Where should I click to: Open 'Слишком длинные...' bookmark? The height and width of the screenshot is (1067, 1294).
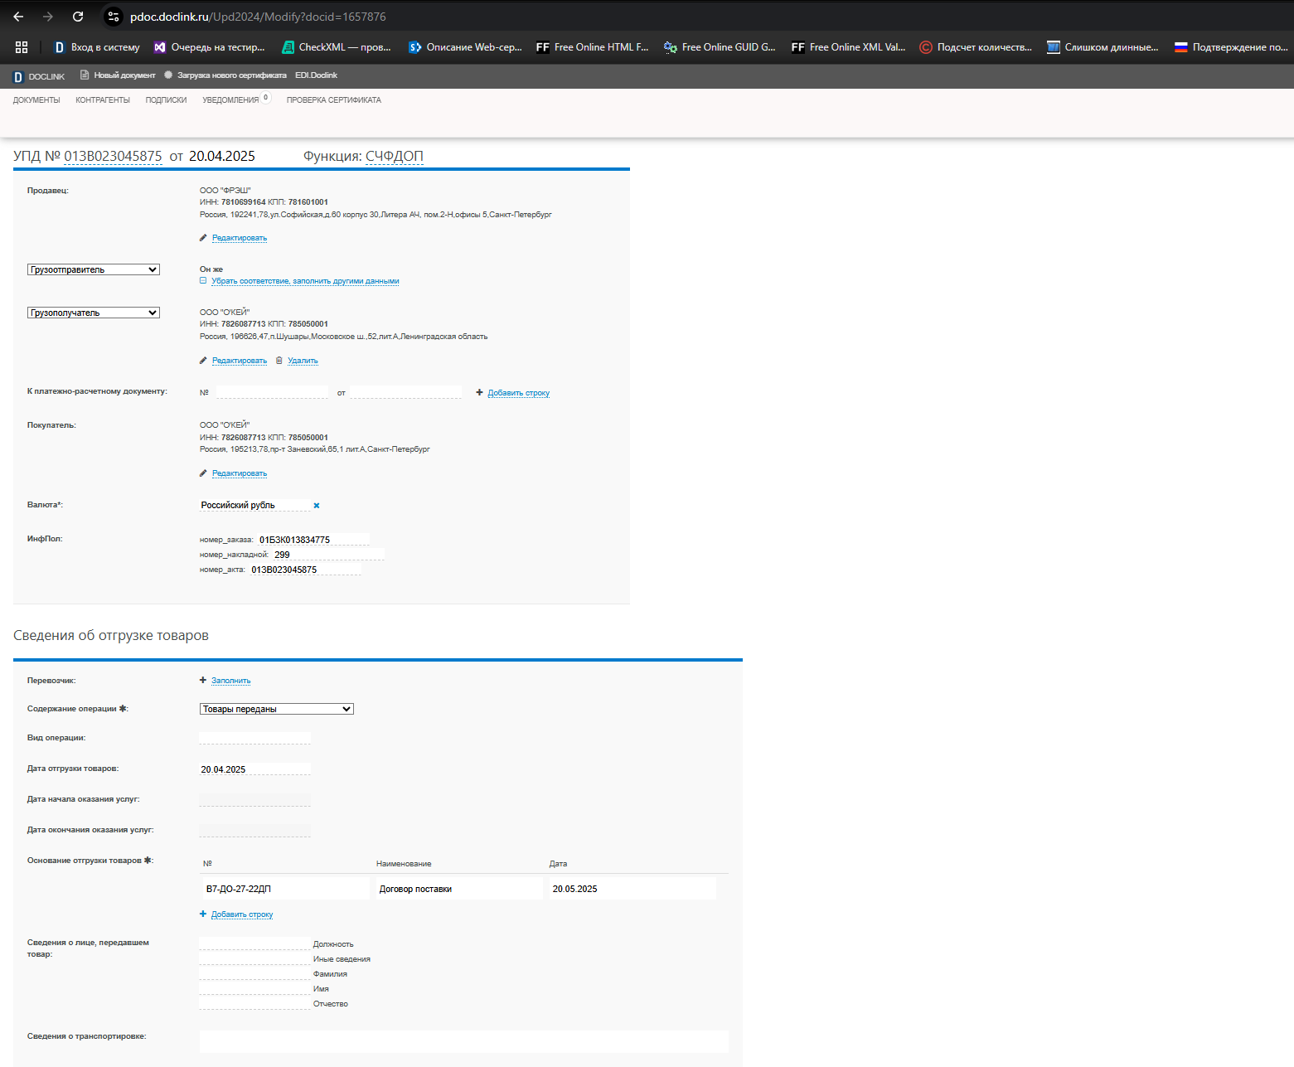[1103, 47]
